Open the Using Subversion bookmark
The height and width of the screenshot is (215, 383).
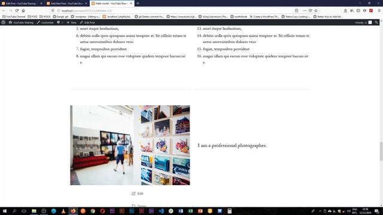[213, 17]
